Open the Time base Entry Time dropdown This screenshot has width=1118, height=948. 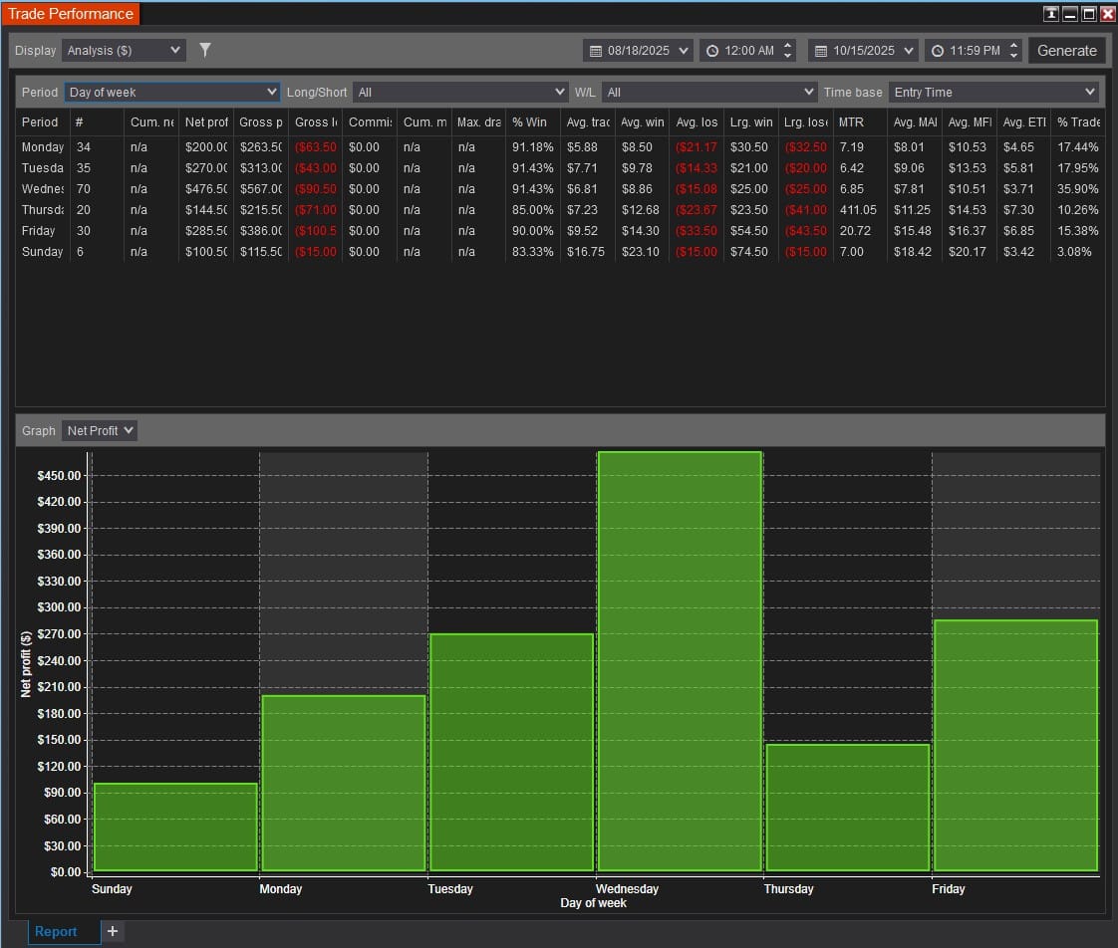click(992, 92)
